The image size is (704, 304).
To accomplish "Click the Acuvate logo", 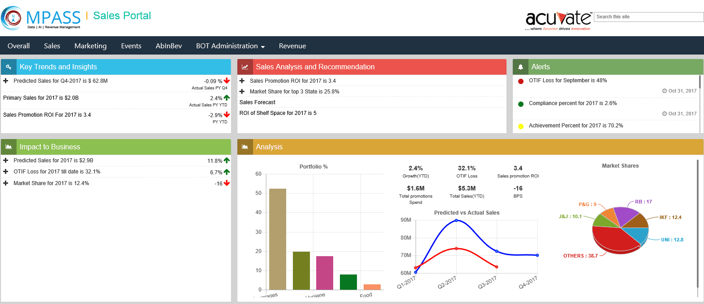I will [558, 20].
